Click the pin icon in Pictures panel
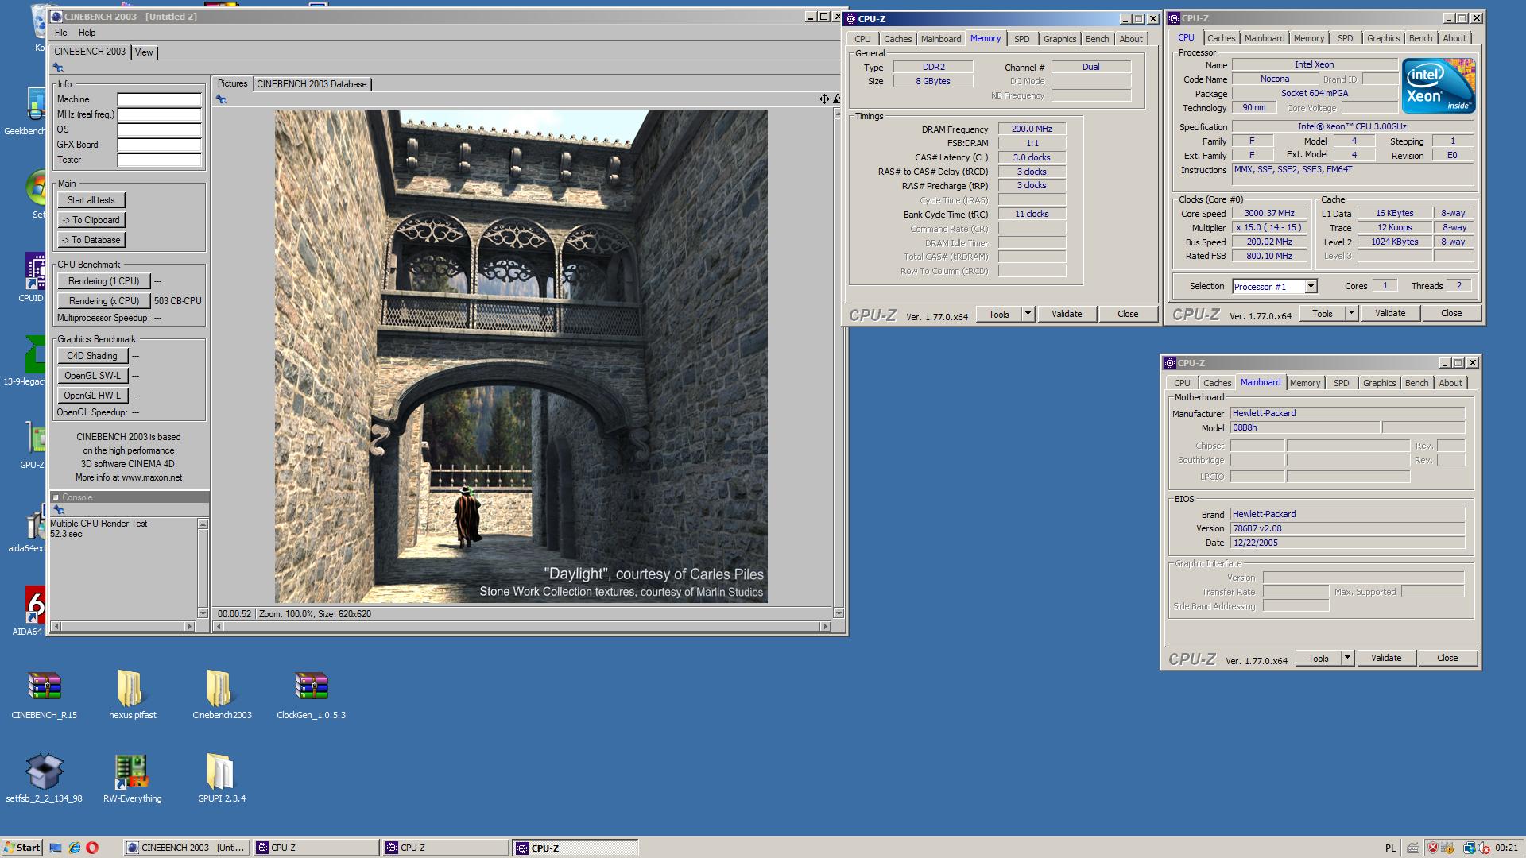Image resolution: width=1526 pixels, height=858 pixels. tap(221, 99)
